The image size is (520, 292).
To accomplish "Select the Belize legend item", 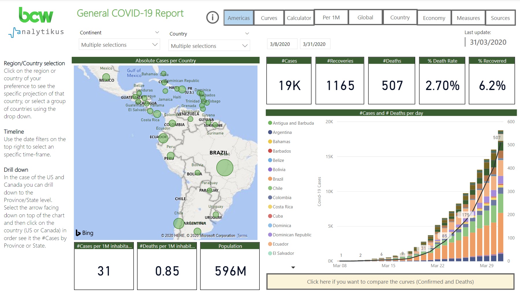I will click(276, 160).
